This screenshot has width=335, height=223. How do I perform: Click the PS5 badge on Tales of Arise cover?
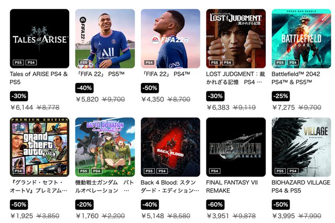pyautogui.click(x=18, y=63)
